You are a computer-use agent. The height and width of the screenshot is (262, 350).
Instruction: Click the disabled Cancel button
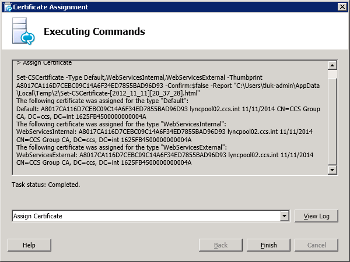(x=317, y=245)
